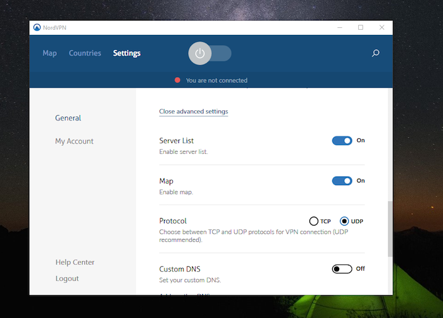Viewport: 443px width, 318px height.
Task: Go to the Settings tab
Action: coord(127,53)
